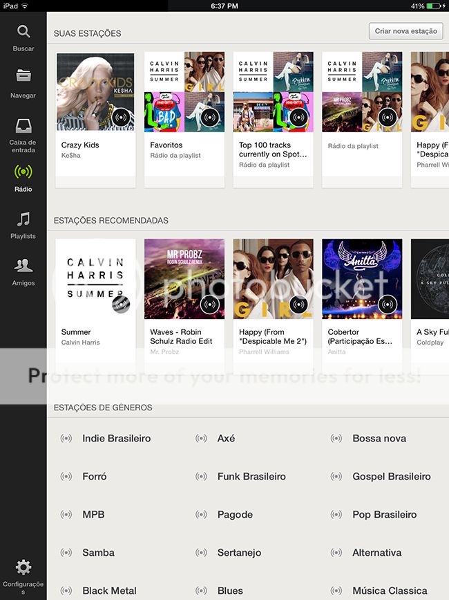Image resolution: width=449 pixels, height=600 pixels.
Task: Select Alternativa genre station
Action: [x=377, y=552]
